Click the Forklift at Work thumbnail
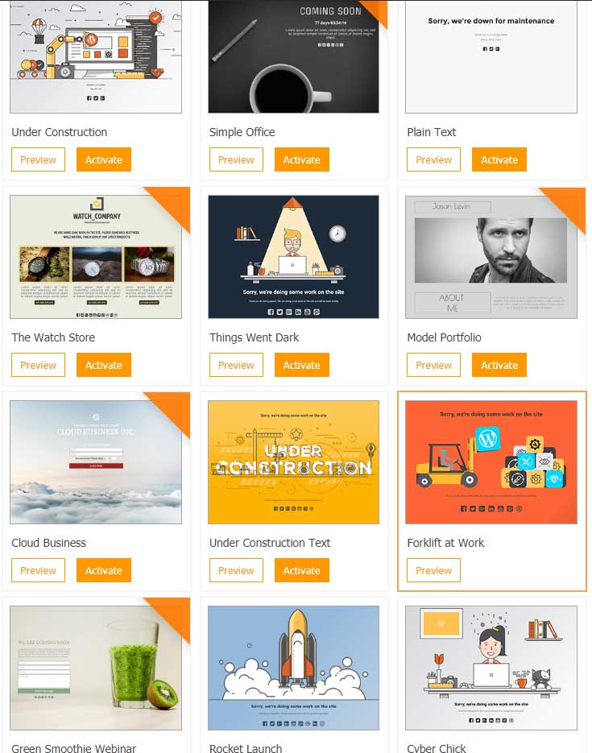Image resolution: width=592 pixels, height=753 pixels. pyautogui.click(x=491, y=462)
